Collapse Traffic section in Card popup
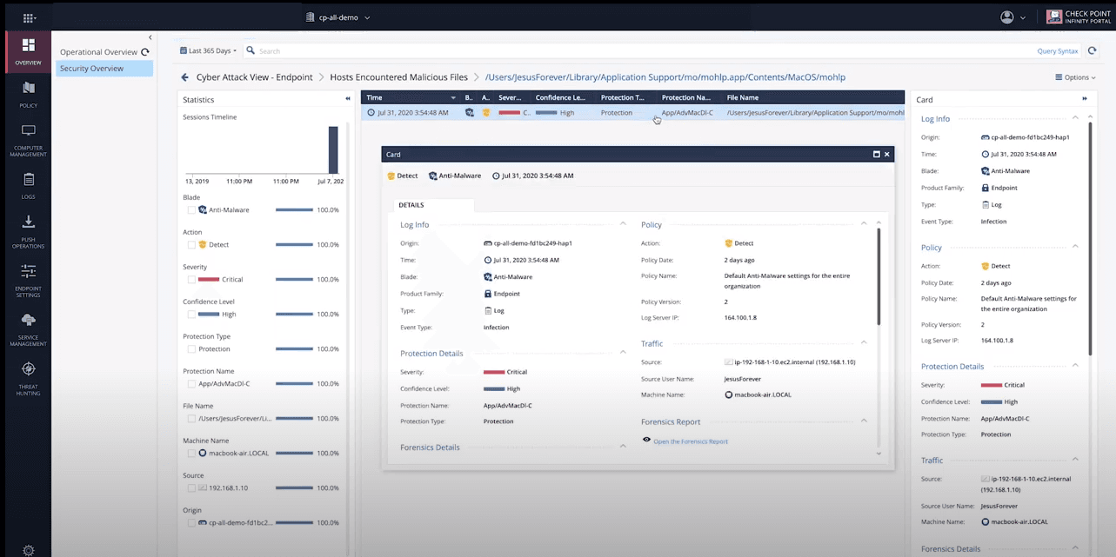The width and height of the screenshot is (1116, 557). coord(864,343)
